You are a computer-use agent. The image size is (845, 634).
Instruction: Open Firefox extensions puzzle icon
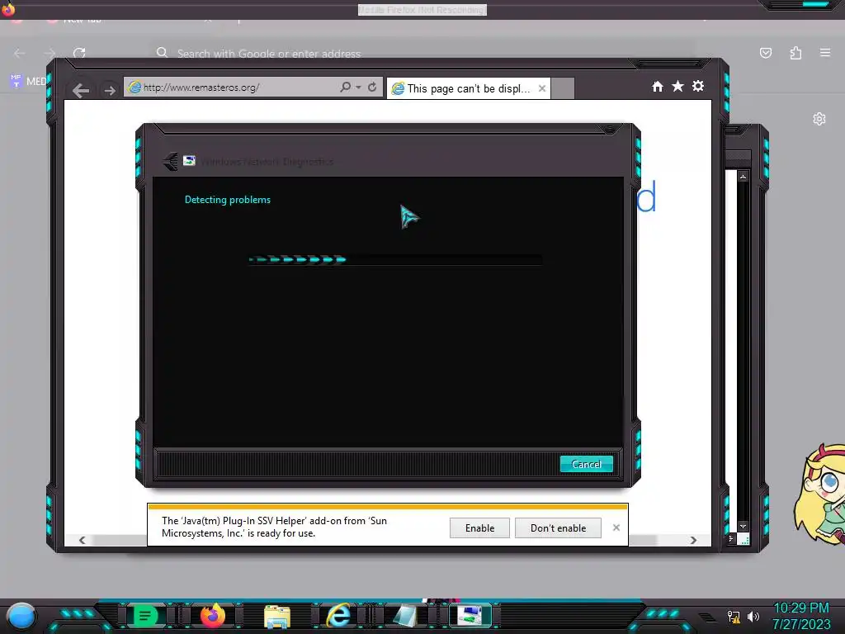(x=795, y=53)
